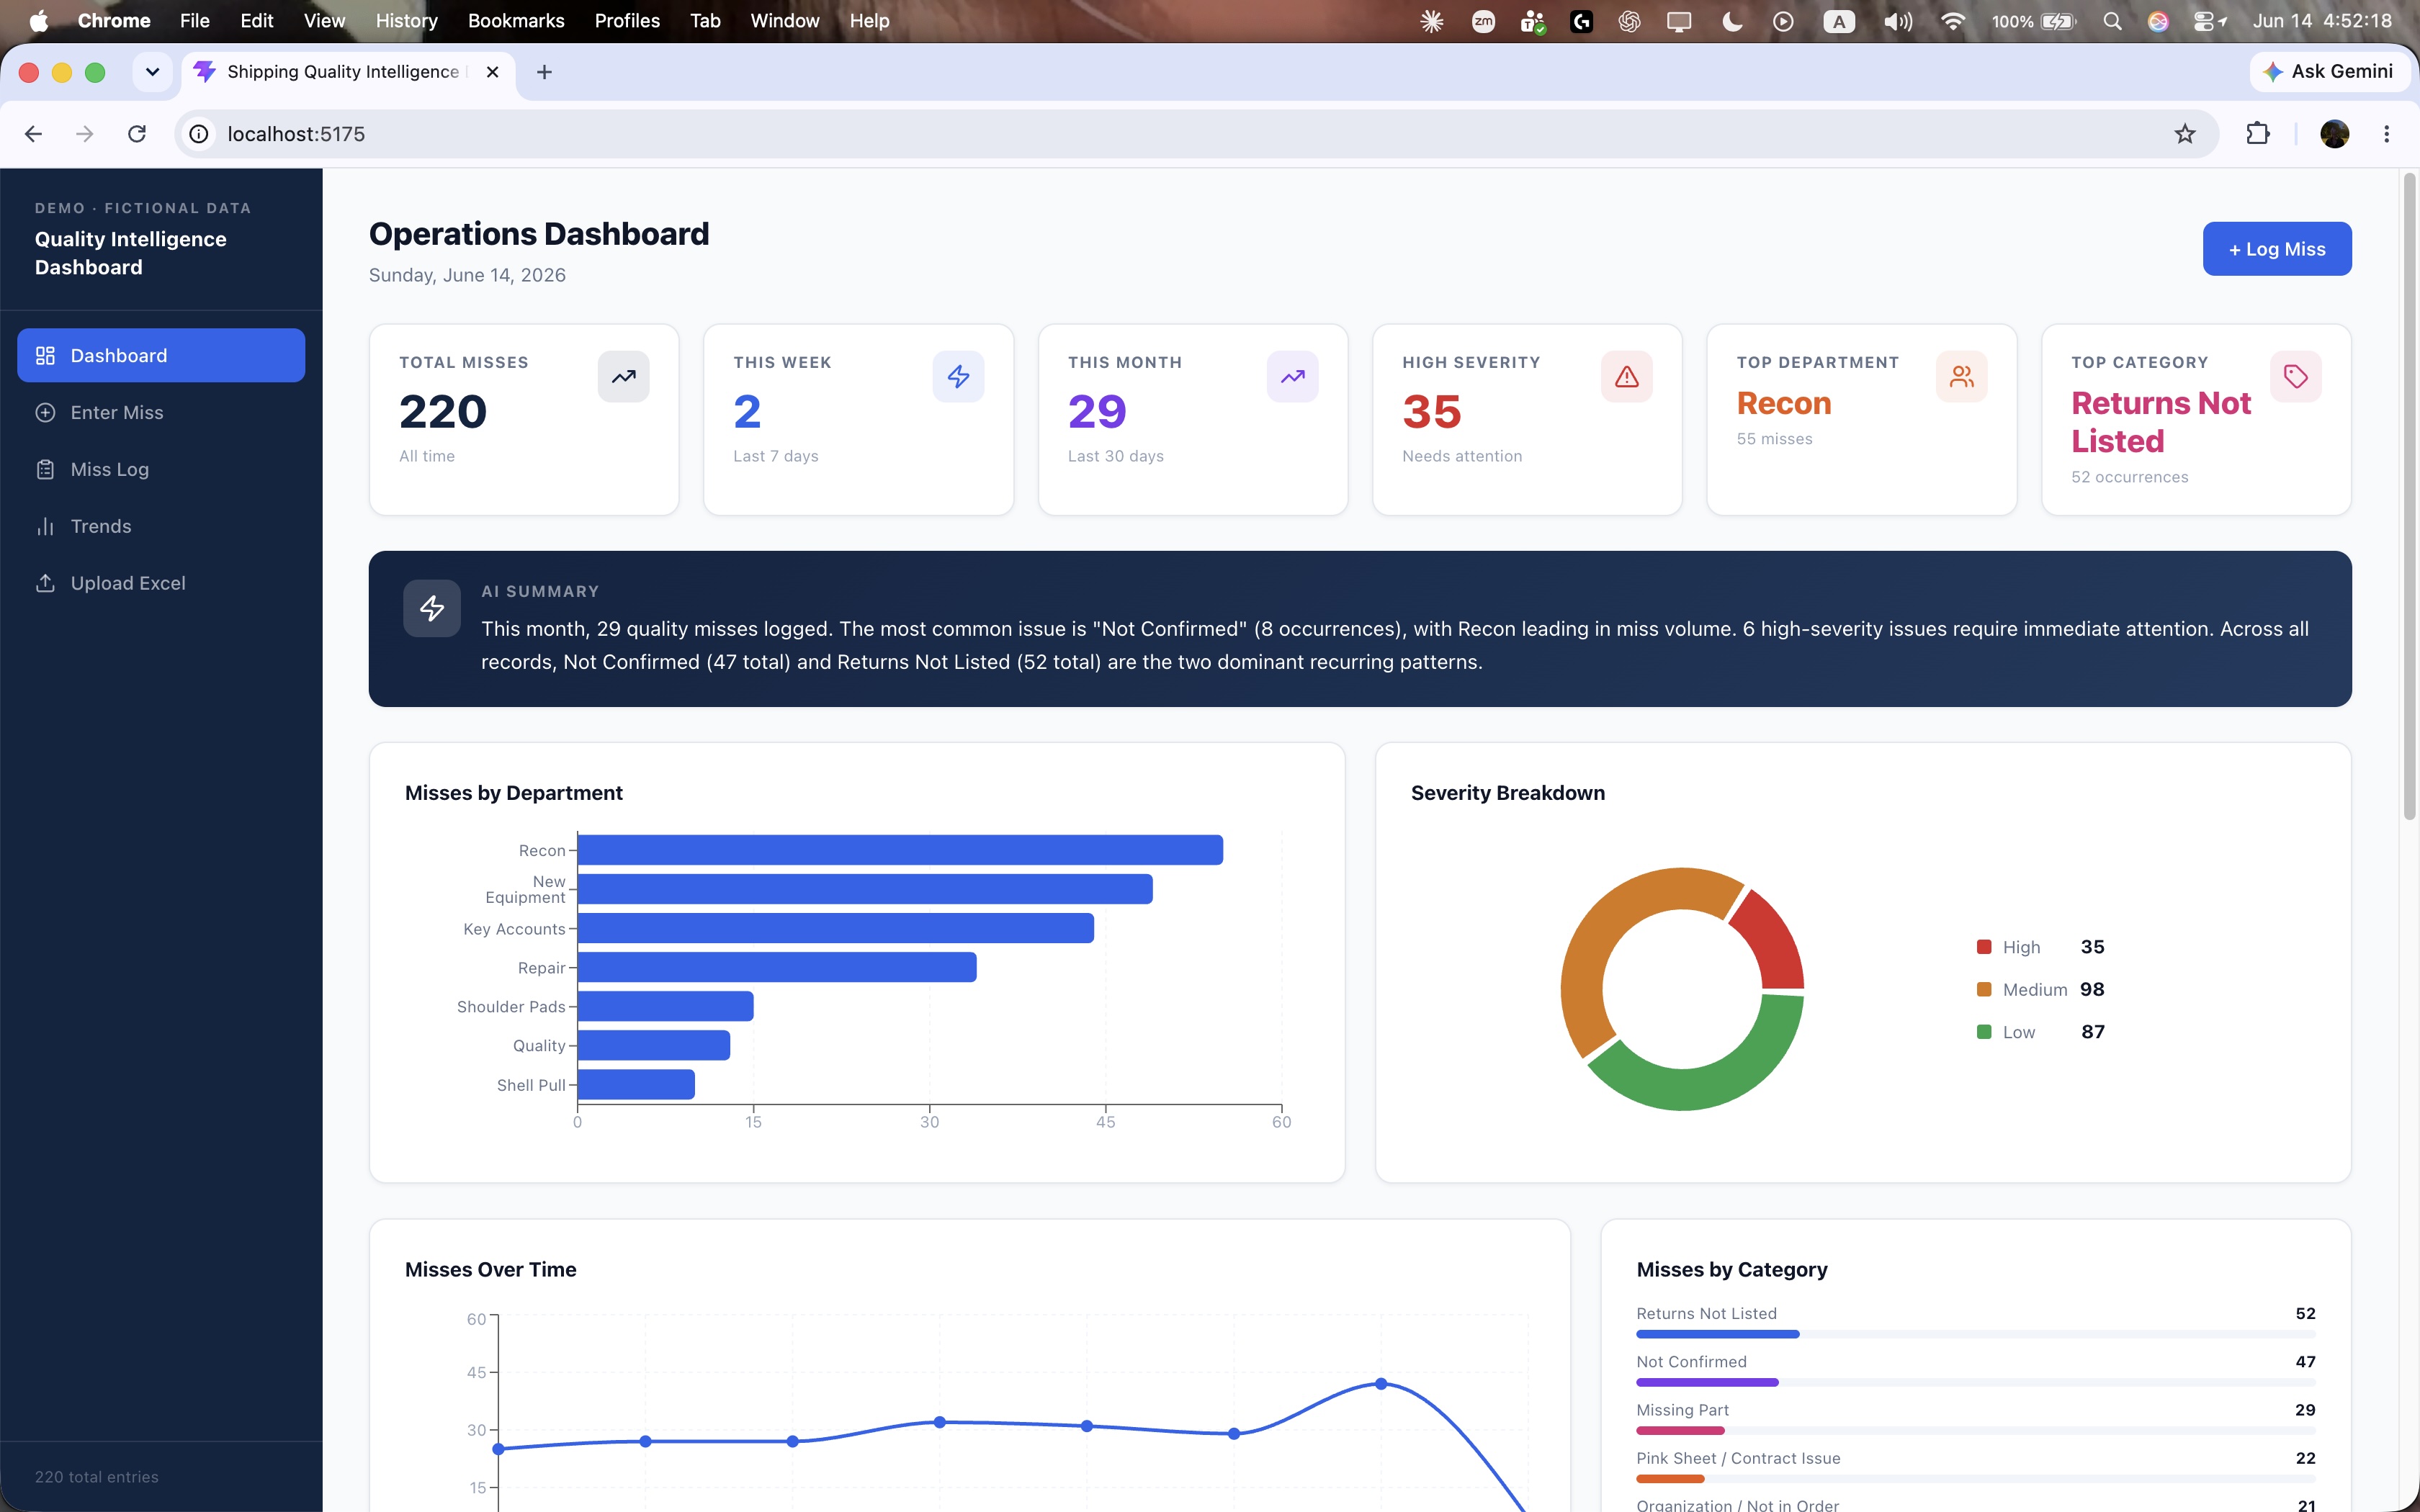
Task: Click the Total Misses value 220
Action: [443, 412]
